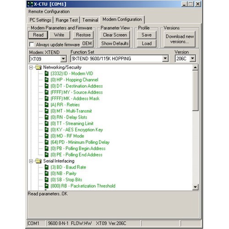Click the PD Minimum Polling Delay icon
The height and width of the screenshot is (229, 229).
(x=47, y=142)
